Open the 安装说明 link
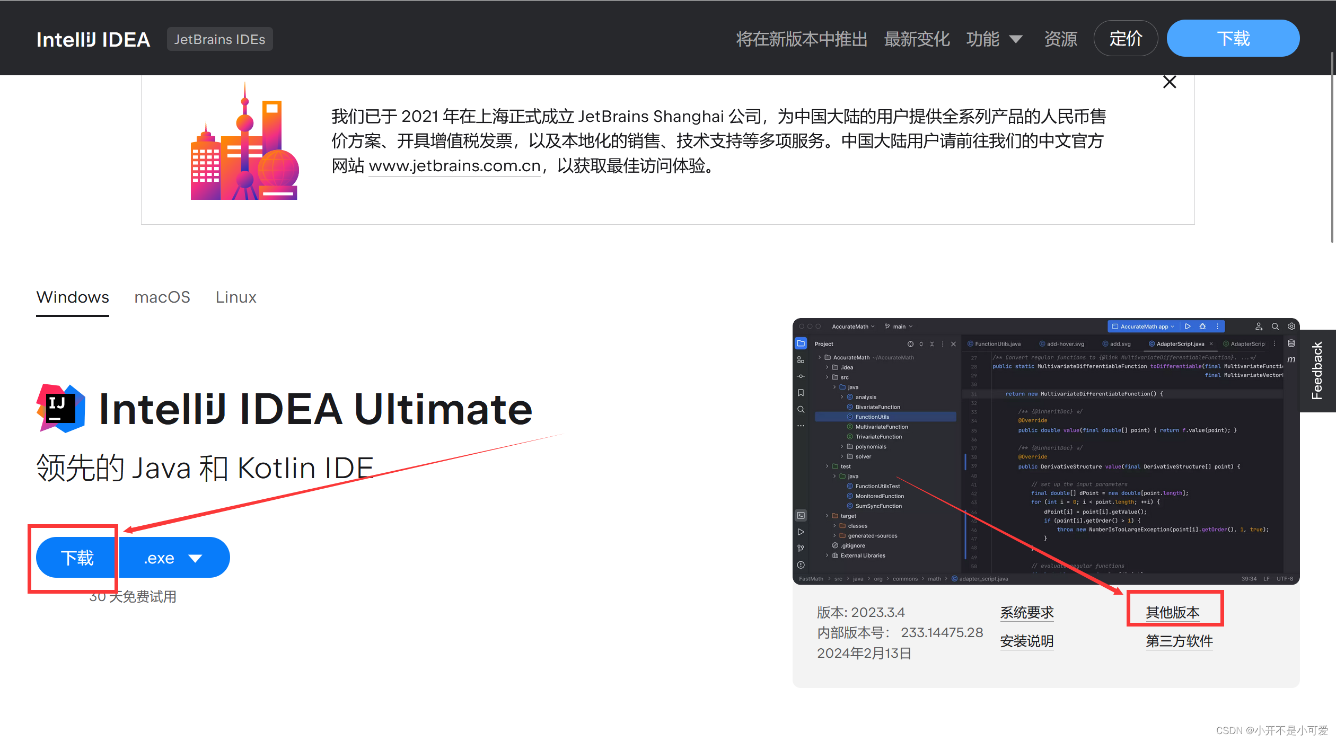The height and width of the screenshot is (741, 1336). tap(1027, 641)
